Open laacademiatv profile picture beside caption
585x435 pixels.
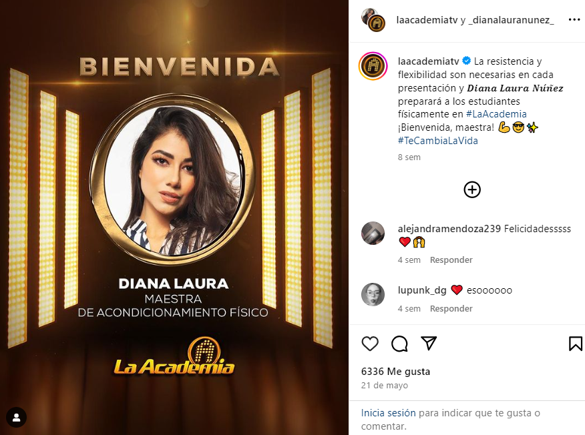pos(373,66)
